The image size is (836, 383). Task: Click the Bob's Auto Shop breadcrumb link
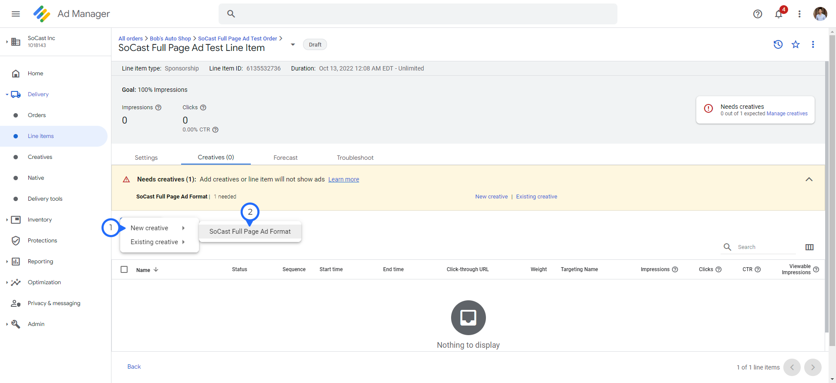170,38
